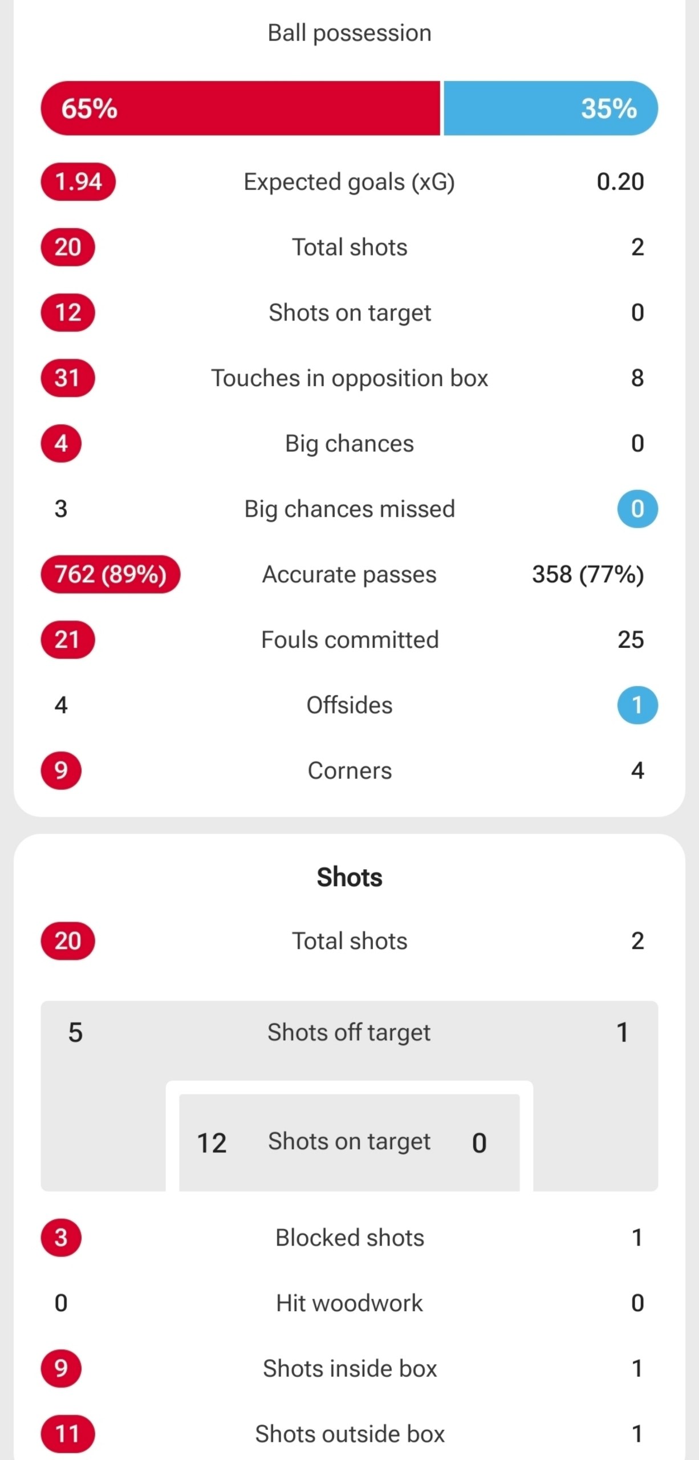Select the Touches in opposition box label
Screen dimensions: 699x1460
point(349,378)
